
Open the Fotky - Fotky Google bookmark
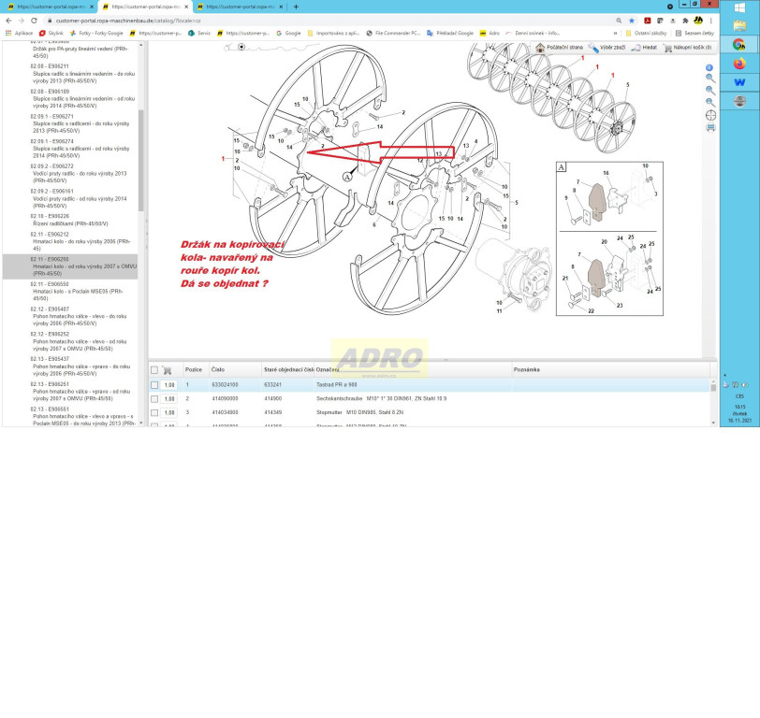coord(96,34)
